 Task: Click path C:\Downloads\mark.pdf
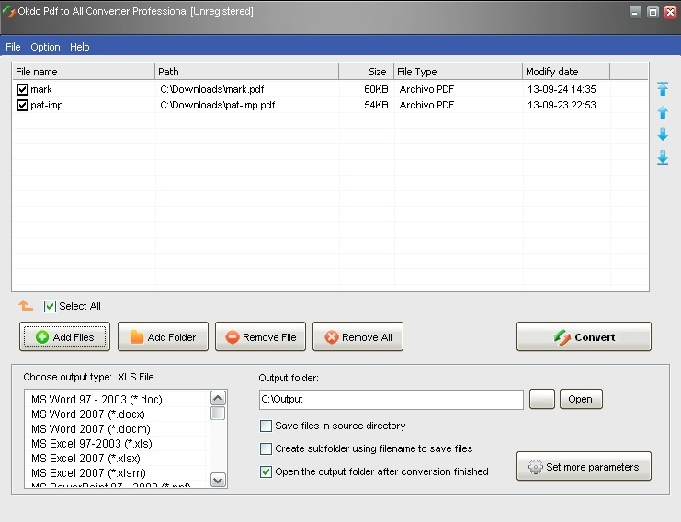[x=212, y=89]
